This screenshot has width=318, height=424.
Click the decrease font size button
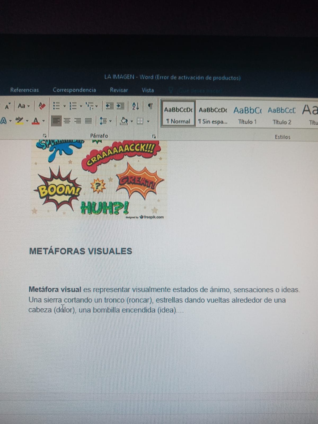7,107
